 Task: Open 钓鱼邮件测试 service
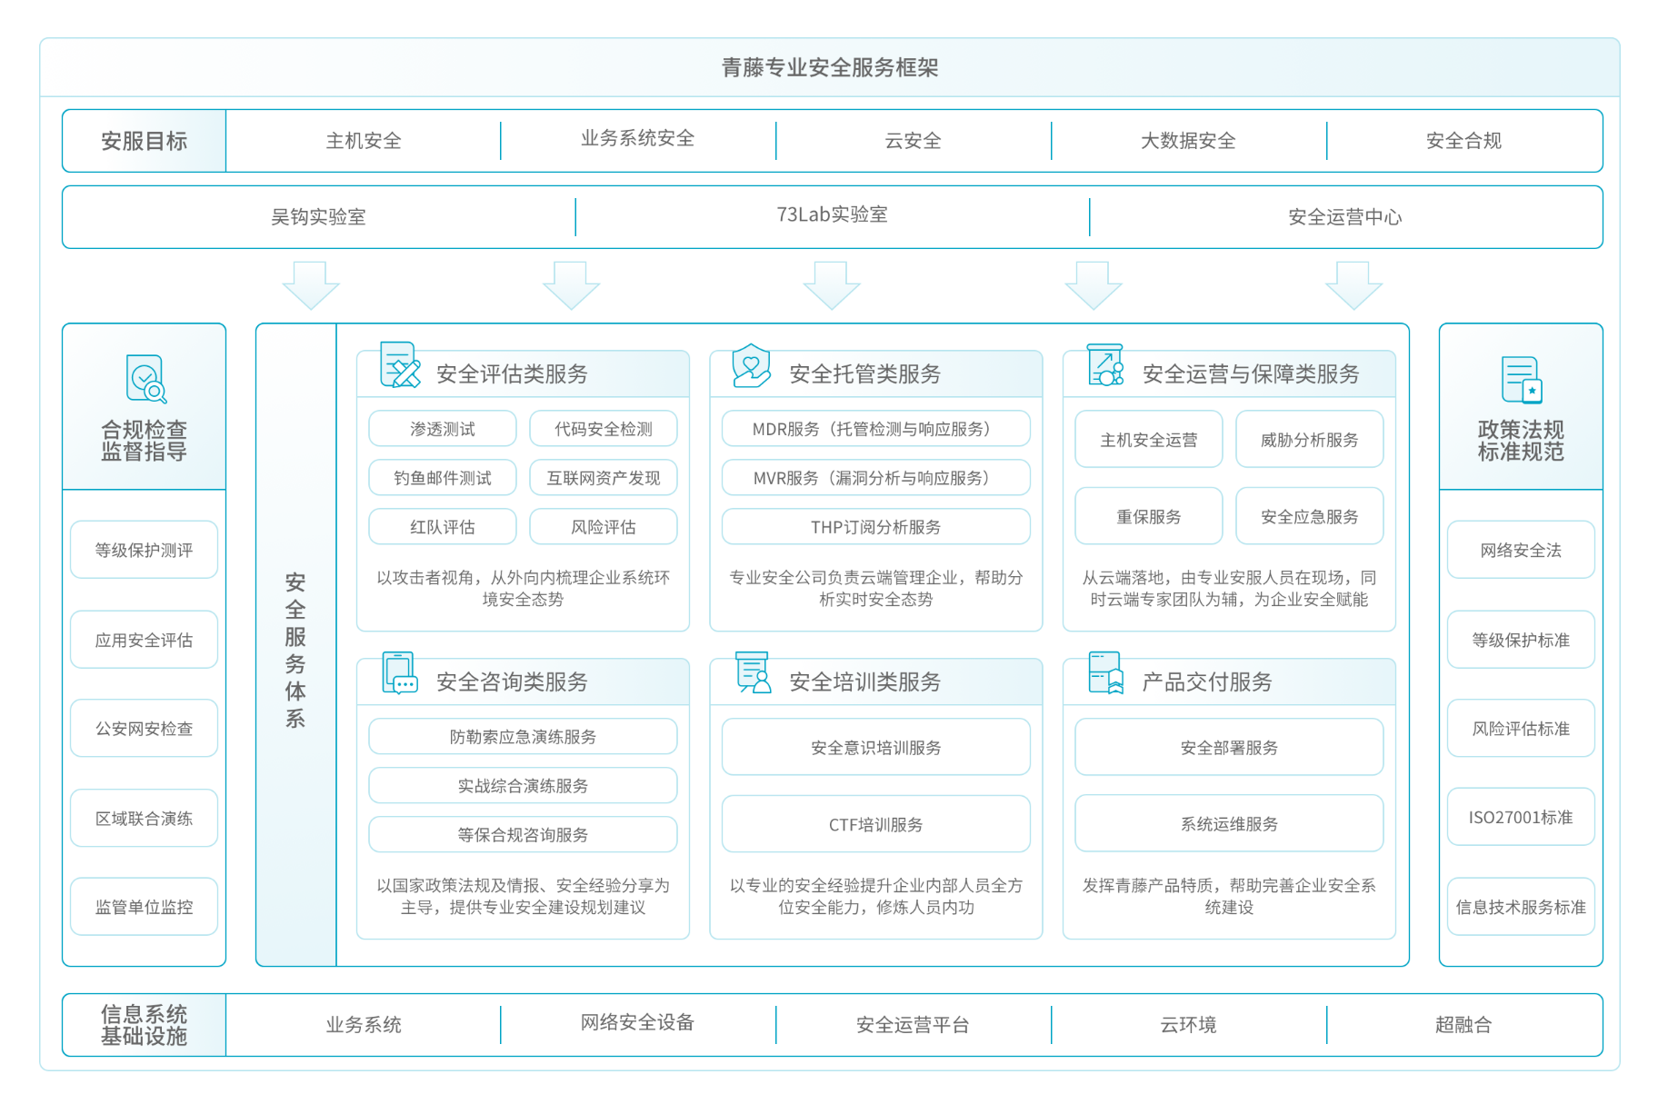point(443,478)
